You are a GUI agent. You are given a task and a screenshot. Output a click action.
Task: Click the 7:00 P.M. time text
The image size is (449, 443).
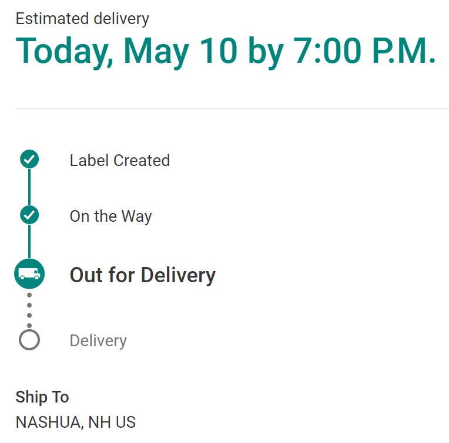point(364,50)
